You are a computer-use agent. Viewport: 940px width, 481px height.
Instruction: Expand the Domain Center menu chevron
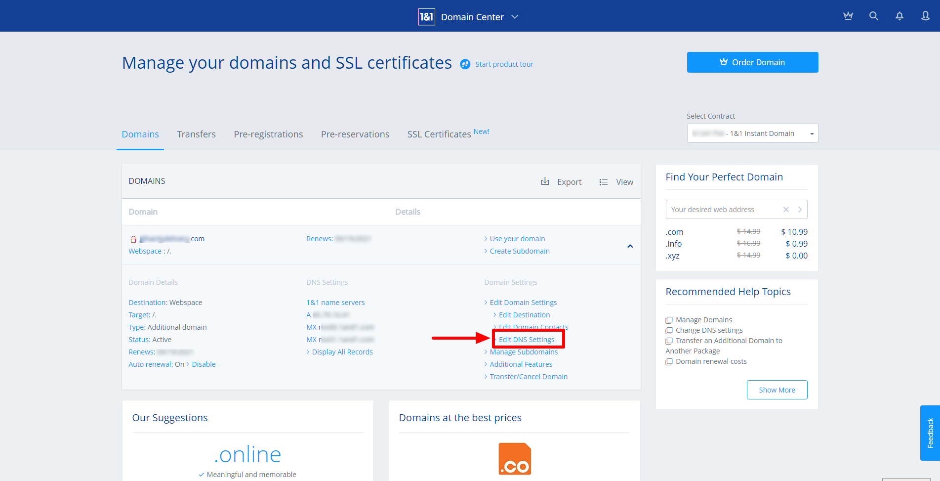(514, 16)
